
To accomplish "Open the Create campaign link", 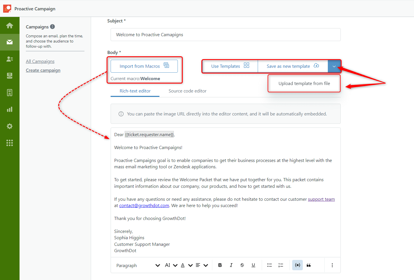I will pos(43,70).
